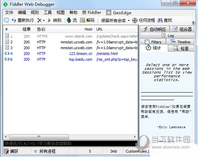
Task: Click the comment speech bubble icon
Action: (6, 20)
